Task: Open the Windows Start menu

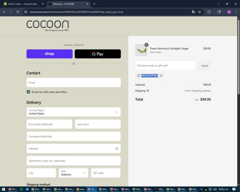Action: (x=3, y=189)
